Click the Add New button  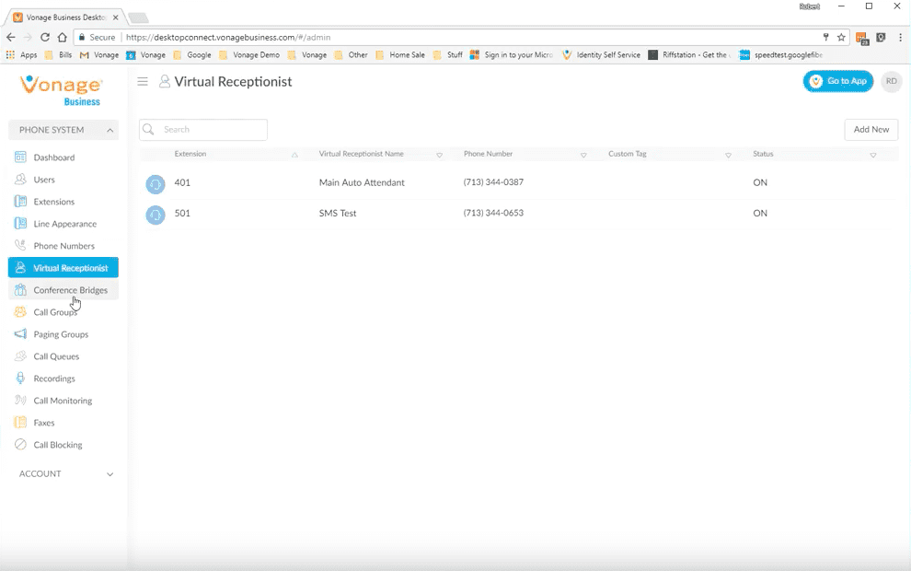pyautogui.click(x=871, y=129)
